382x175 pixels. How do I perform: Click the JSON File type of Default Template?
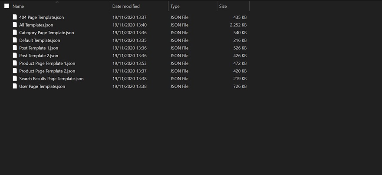click(x=180, y=40)
